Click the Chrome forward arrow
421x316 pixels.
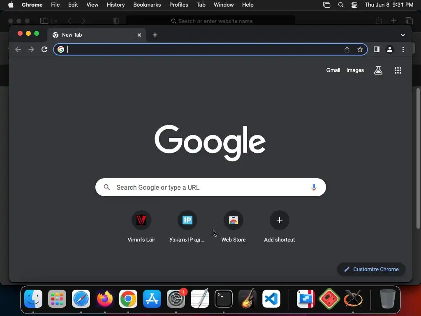click(31, 49)
